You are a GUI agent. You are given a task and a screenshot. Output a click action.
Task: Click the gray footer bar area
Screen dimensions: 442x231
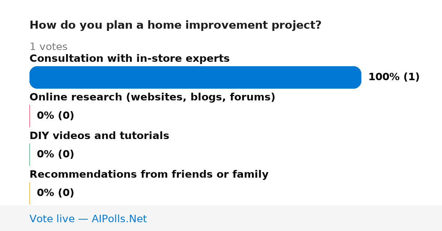[221, 218]
